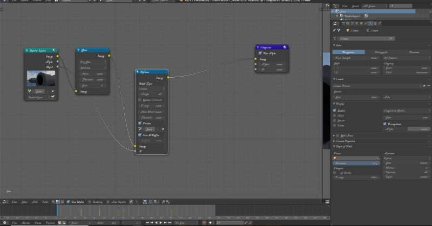Screen dimensions: 432x226
Task: Enable the Mist display checkbox
Action: click(x=334, y=115)
